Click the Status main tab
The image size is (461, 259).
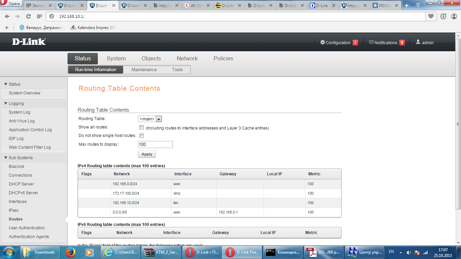point(83,58)
